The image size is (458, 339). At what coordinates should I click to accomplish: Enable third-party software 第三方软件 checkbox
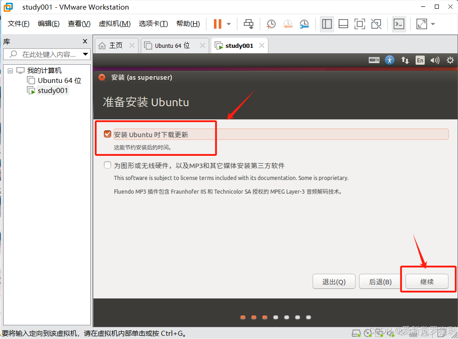(108, 165)
